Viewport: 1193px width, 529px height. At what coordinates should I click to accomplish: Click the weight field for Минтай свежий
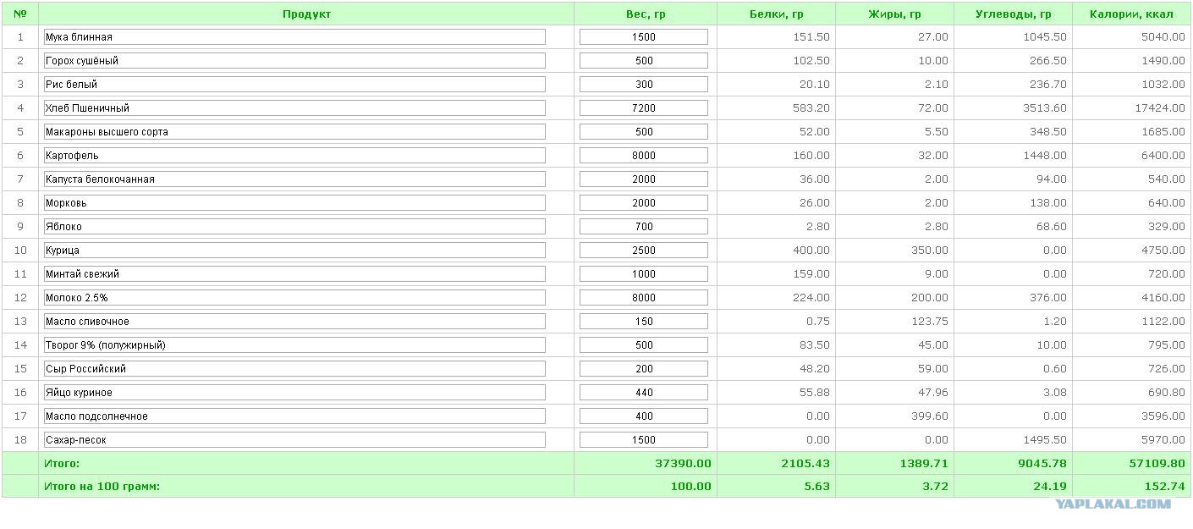click(x=644, y=274)
